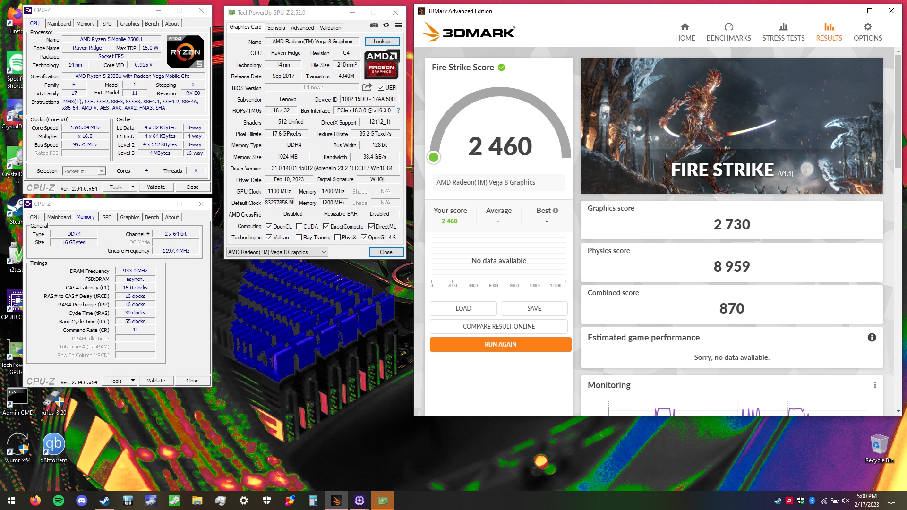Open 3DMark Results
907x510 pixels.
pos(829,32)
